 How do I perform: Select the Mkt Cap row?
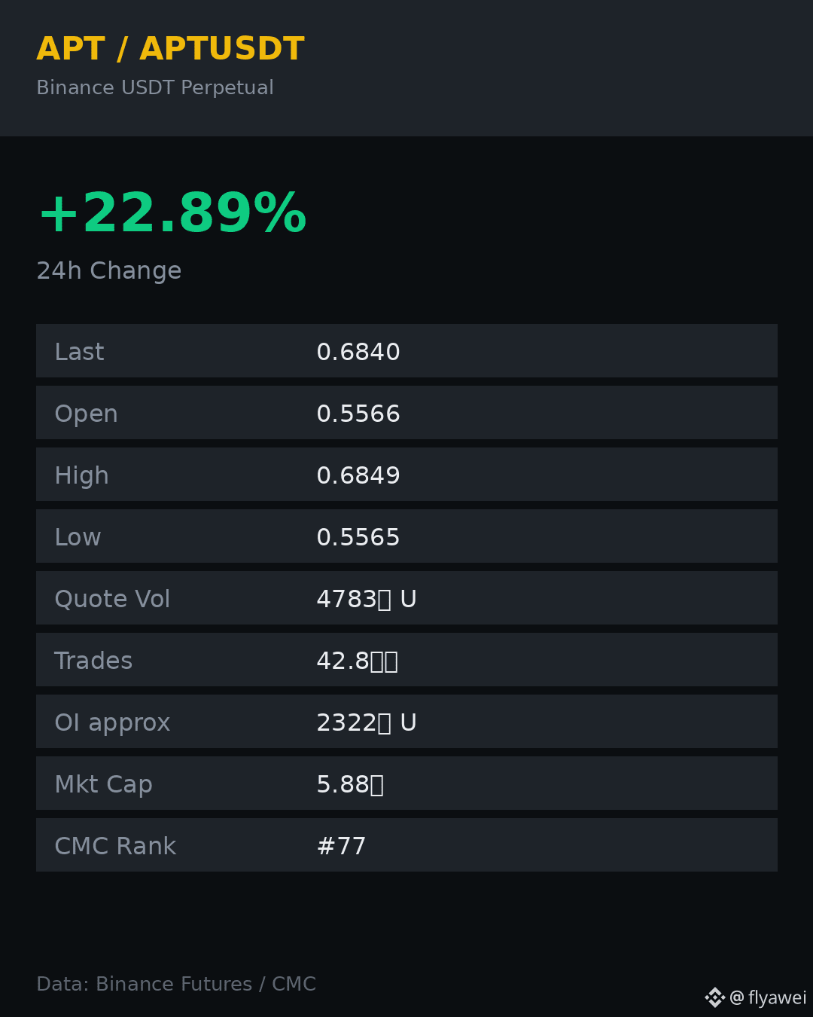click(x=406, y=783)
